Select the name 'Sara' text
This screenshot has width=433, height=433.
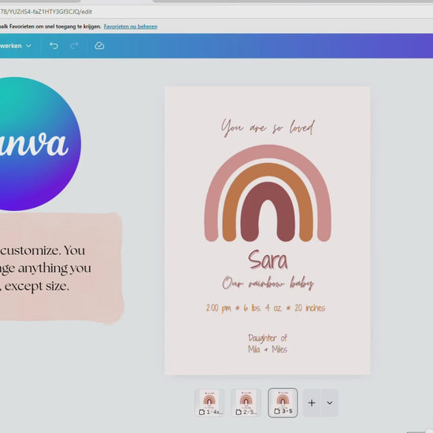tap(268, 260)
